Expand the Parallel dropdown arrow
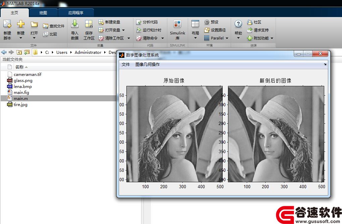This screenshot has height=224, width=342. pyautogui.click(x=227, y=38)
